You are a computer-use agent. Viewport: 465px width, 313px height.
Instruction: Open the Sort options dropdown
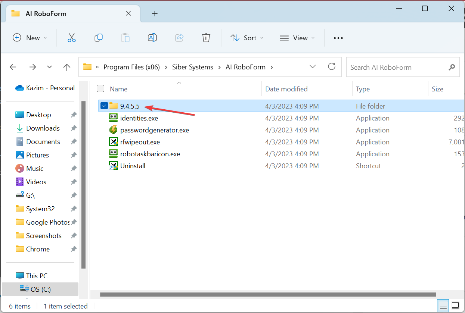[247, 38]
